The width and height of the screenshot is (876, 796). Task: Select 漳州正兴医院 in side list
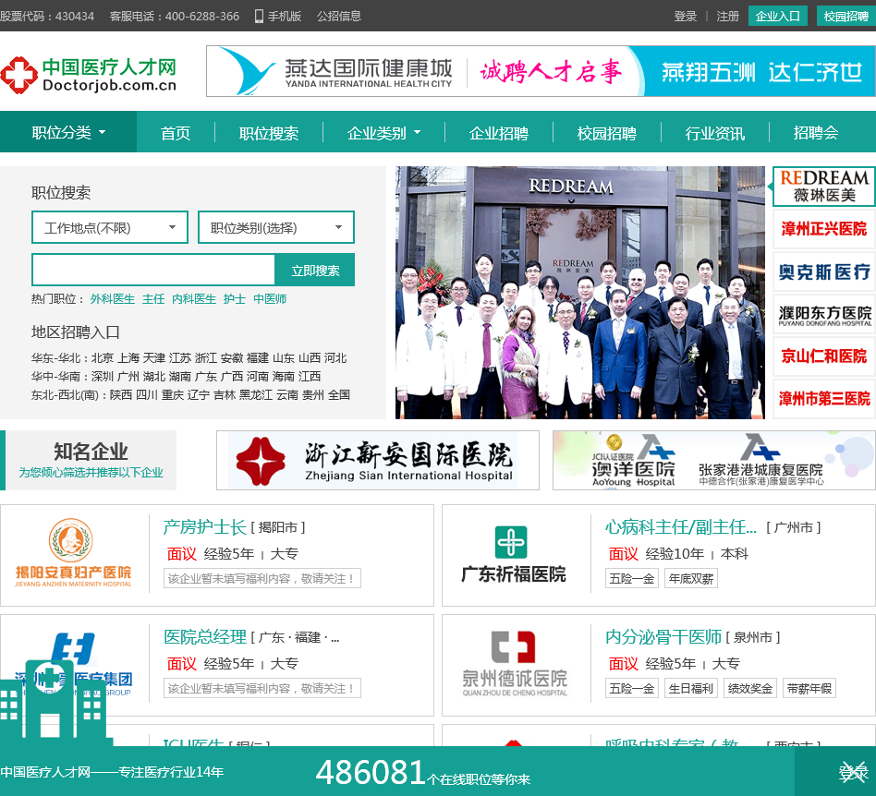coord(824,229)
